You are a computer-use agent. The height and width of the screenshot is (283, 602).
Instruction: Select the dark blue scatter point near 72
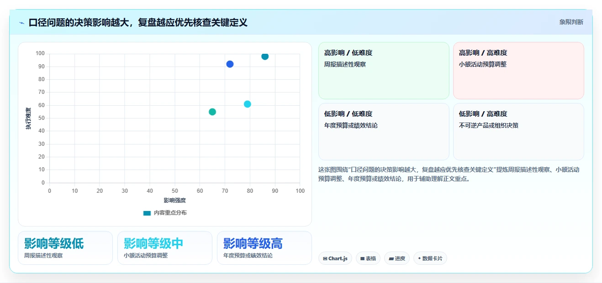coord(230,64)
